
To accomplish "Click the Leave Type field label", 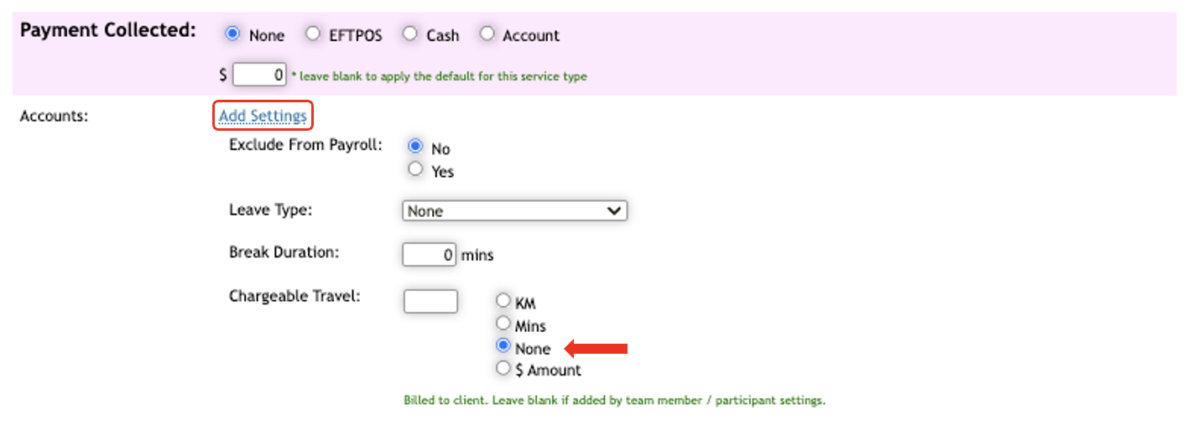I will 270,210.
